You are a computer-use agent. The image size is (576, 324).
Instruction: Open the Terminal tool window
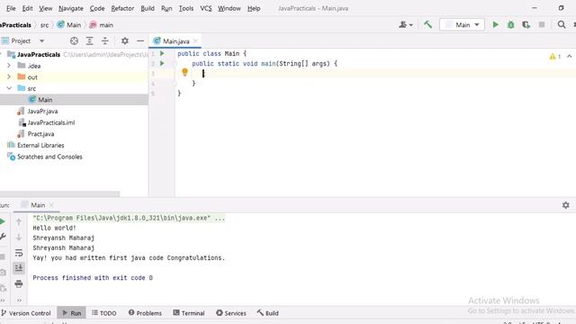click(188, 313)
